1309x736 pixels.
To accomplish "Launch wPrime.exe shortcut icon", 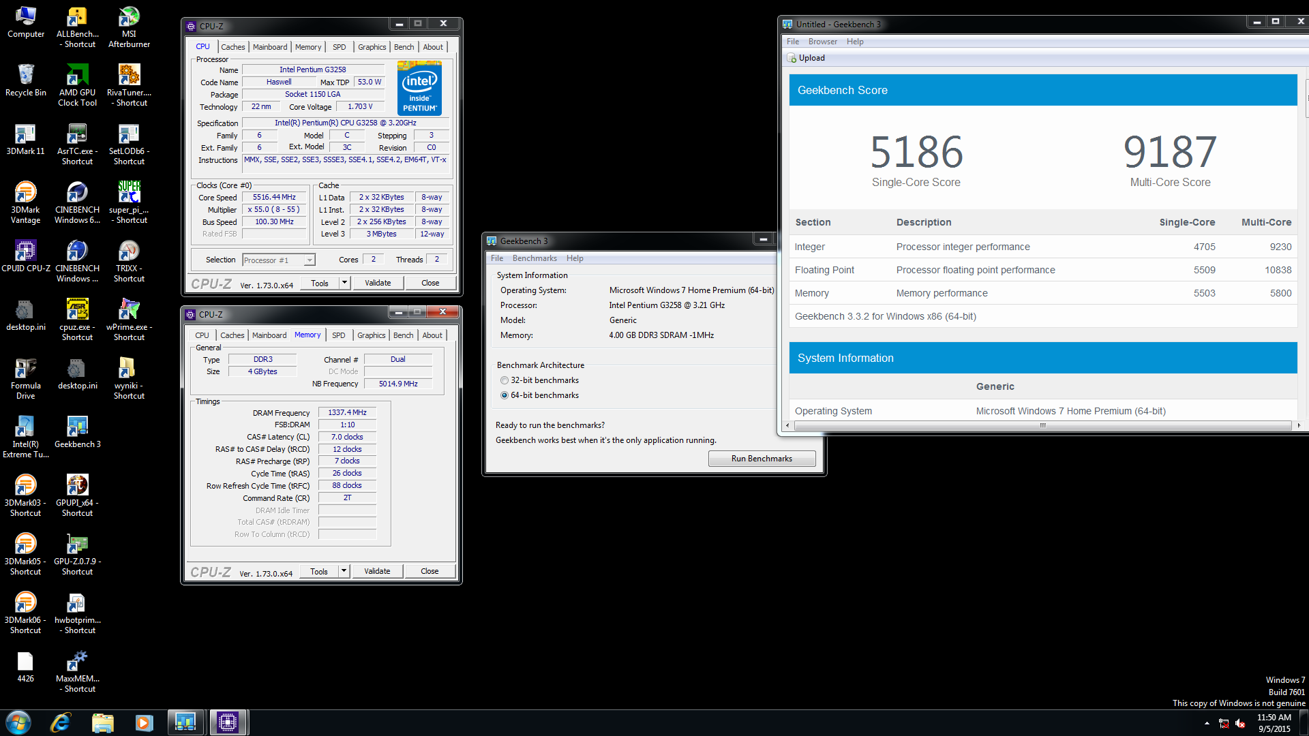I will pos(129,320).
